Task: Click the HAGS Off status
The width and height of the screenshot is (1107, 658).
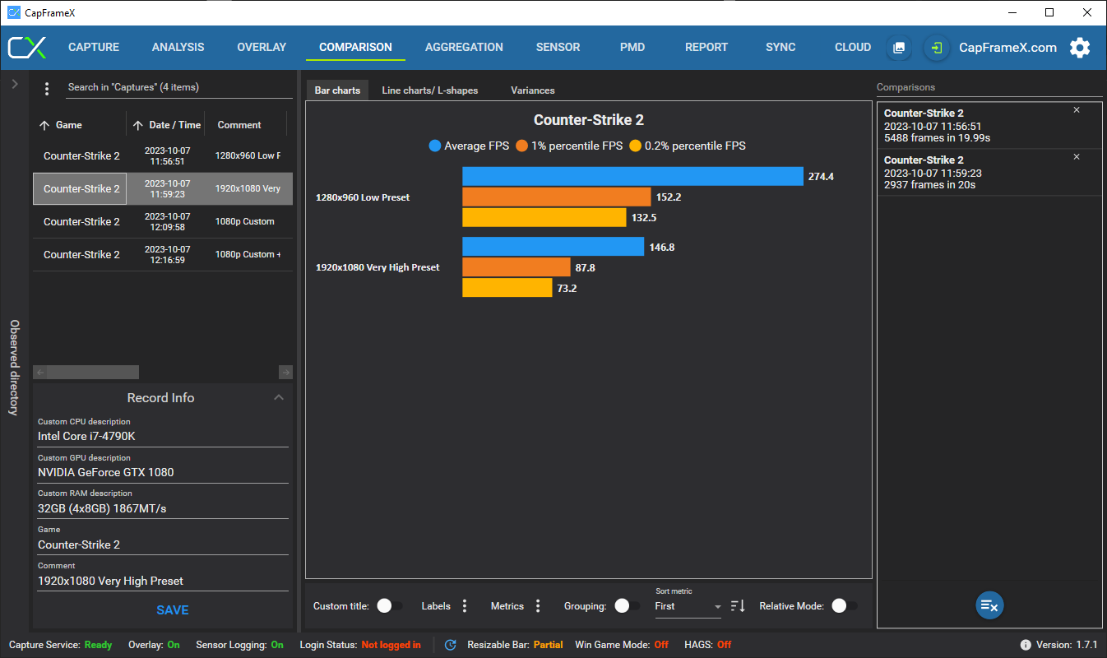Action: tap(724, 645)
